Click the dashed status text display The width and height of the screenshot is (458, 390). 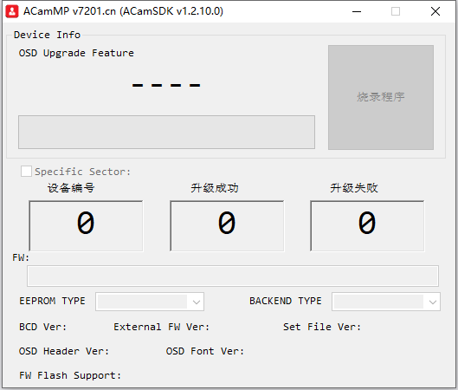tap(166, 86)
